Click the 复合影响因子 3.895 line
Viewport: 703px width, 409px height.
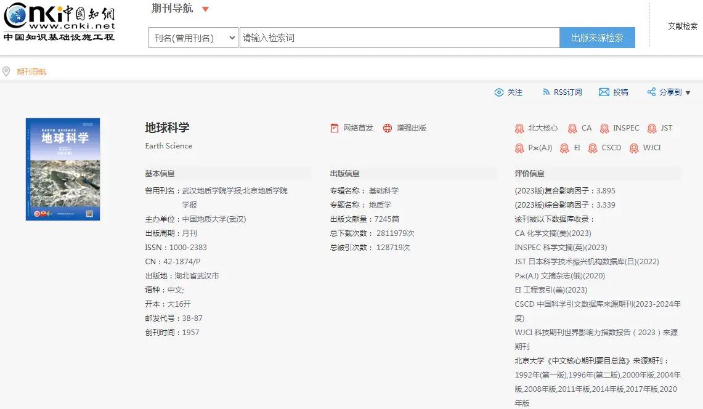565,190
